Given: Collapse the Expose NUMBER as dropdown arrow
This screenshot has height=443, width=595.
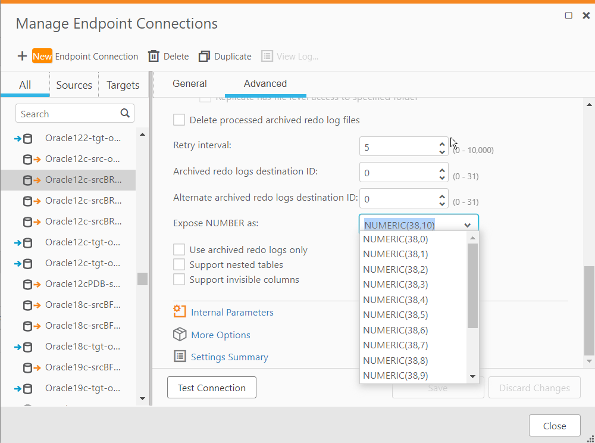Looking at the screenshot, I should (468, 225).
